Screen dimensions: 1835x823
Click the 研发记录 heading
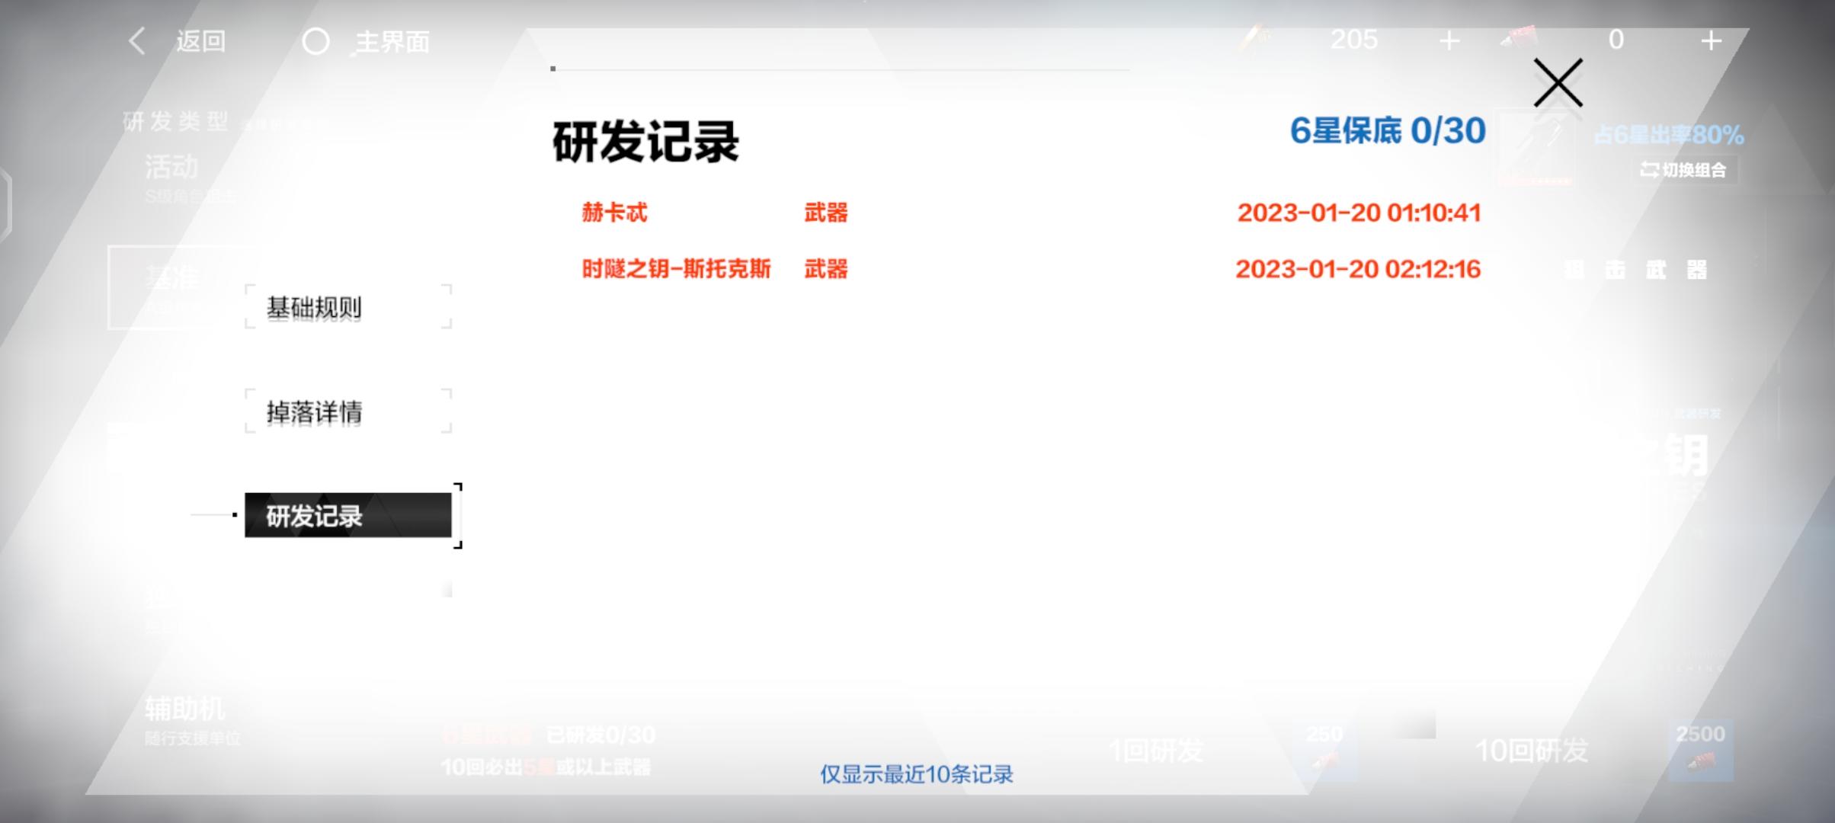click(645, 142)
